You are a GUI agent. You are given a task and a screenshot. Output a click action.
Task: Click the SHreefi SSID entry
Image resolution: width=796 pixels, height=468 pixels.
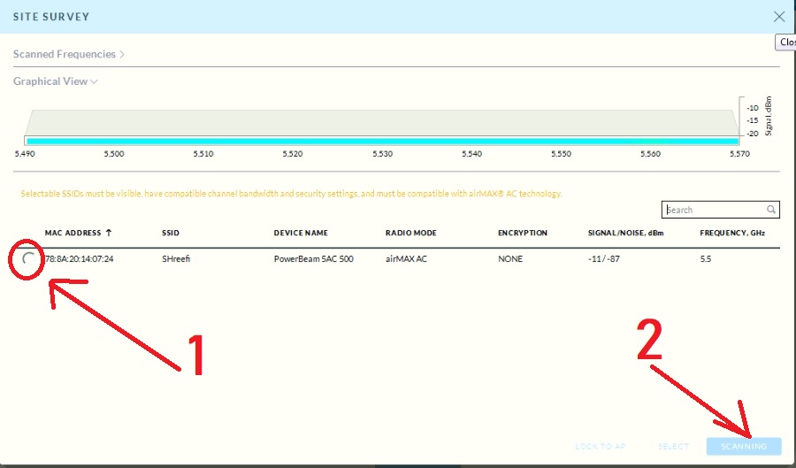(x=175, y=259)
